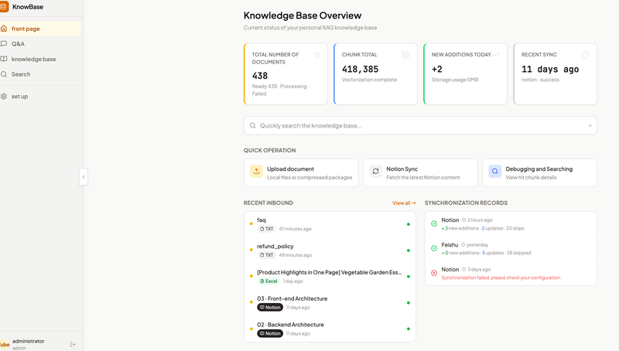This screenshot has height=351, width=619.
Task: Click the New Additions Today card
Action: tap(465, 73)
